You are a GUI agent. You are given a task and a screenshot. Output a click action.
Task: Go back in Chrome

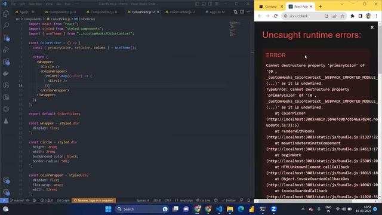[x=260, y=16]
